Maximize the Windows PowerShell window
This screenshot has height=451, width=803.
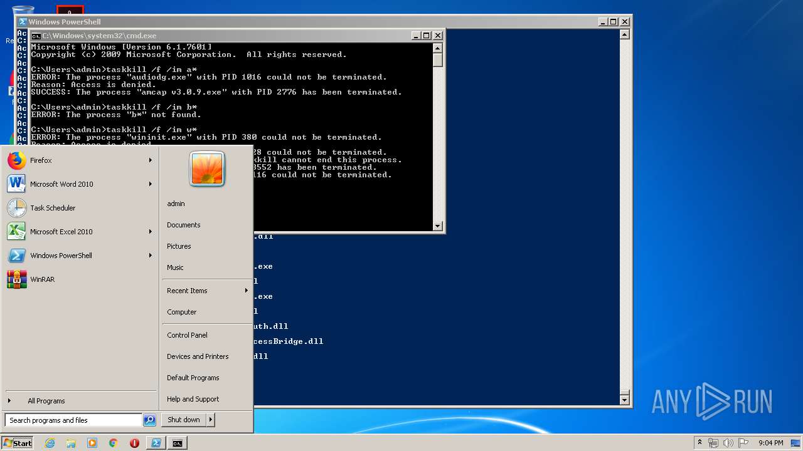coord(613,21)
